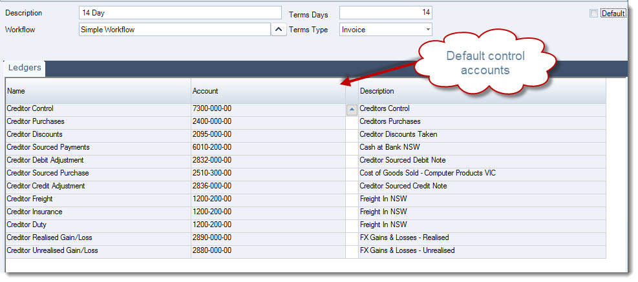Screen dimensions: 638x282
Task: Select the Creditor Unrealised Gain/Loss row name
Action: coord(52,251)
